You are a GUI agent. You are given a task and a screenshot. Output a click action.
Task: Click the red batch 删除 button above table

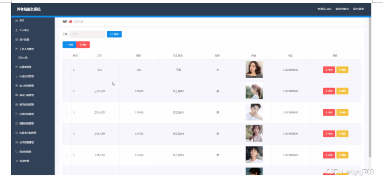point(83,45)
